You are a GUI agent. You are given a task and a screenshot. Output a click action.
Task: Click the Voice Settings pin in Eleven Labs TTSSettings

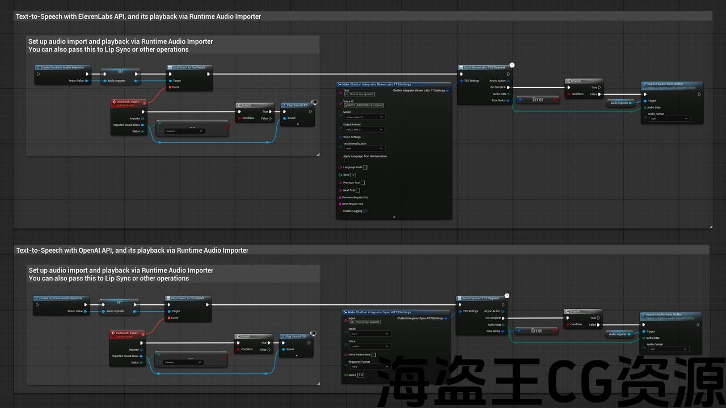(340, 137)
